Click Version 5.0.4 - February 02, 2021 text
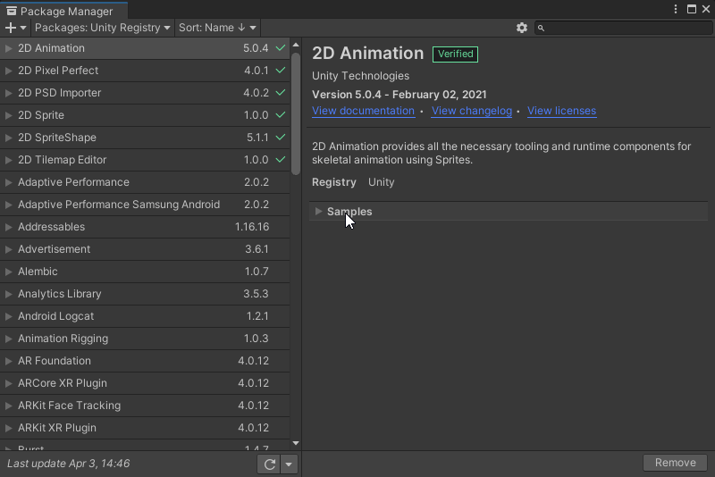 (399, 95)
